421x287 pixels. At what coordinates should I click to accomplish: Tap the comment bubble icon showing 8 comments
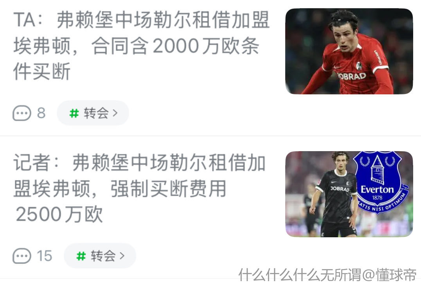point(22,113)
